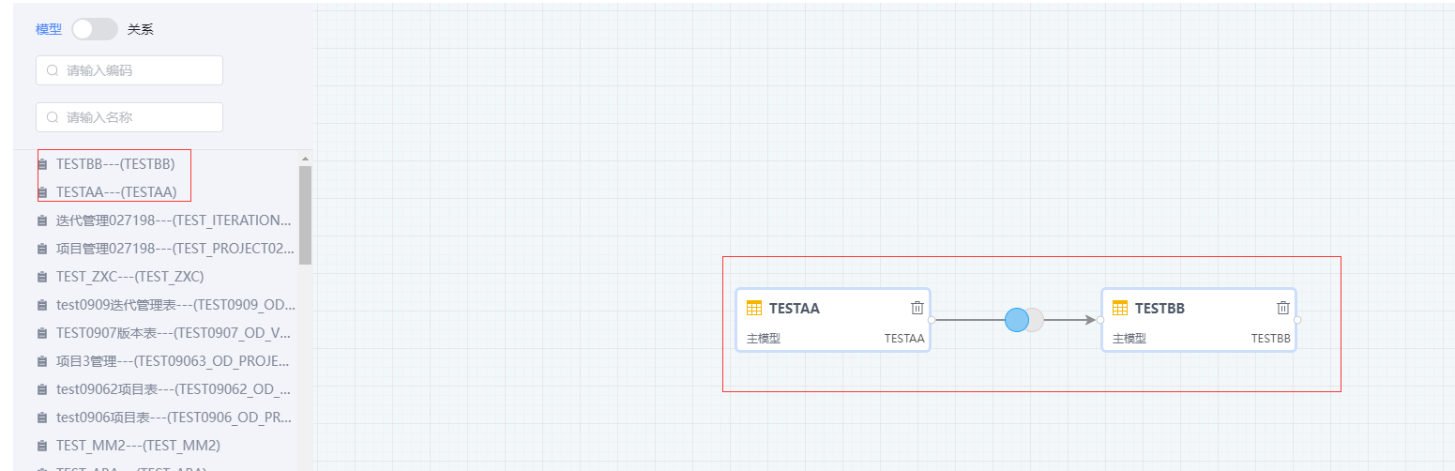1455x471 pixels.
Task: Click the 模型 label next to switch
Action: pyautogui.click(x=49, y=29)
